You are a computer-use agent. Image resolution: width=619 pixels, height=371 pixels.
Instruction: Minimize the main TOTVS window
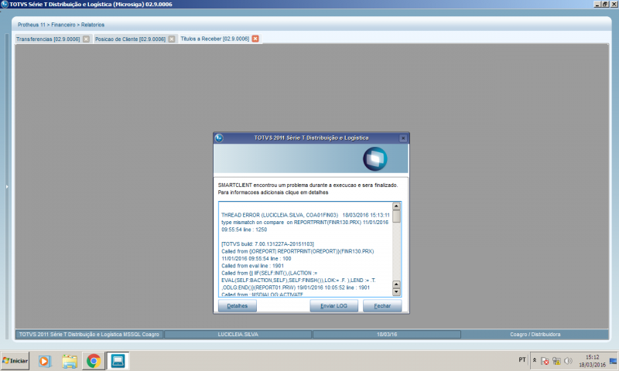[x=597, y=4]
